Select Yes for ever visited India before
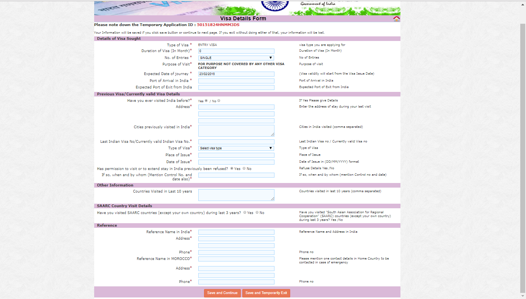This screenshot has height=299, width=526. click(x=206, y=101)
